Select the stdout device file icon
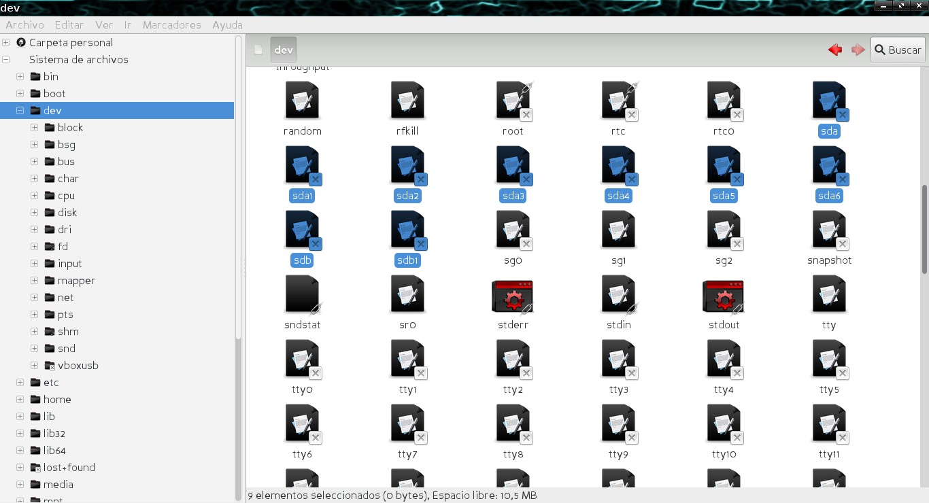The image size is (929, 503). 723,296
